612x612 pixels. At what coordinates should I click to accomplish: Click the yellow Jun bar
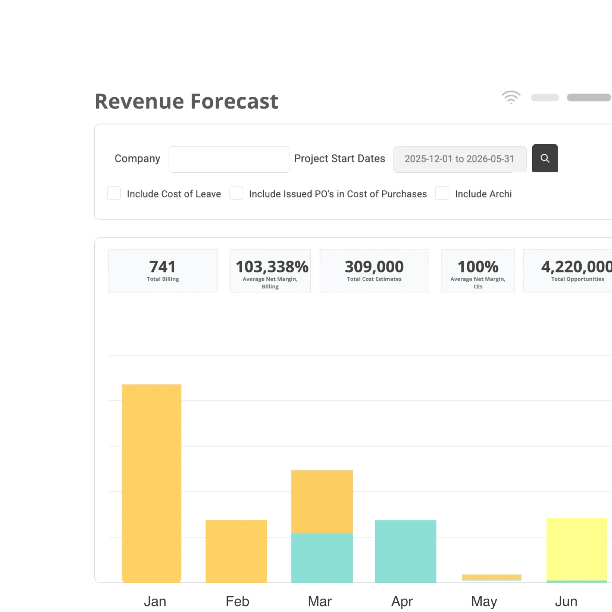click(x=576, y=549)
